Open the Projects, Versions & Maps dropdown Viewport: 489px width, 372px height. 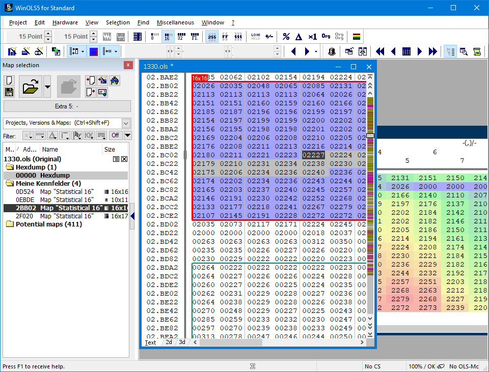pyautogui.click(x=126, y=123)
